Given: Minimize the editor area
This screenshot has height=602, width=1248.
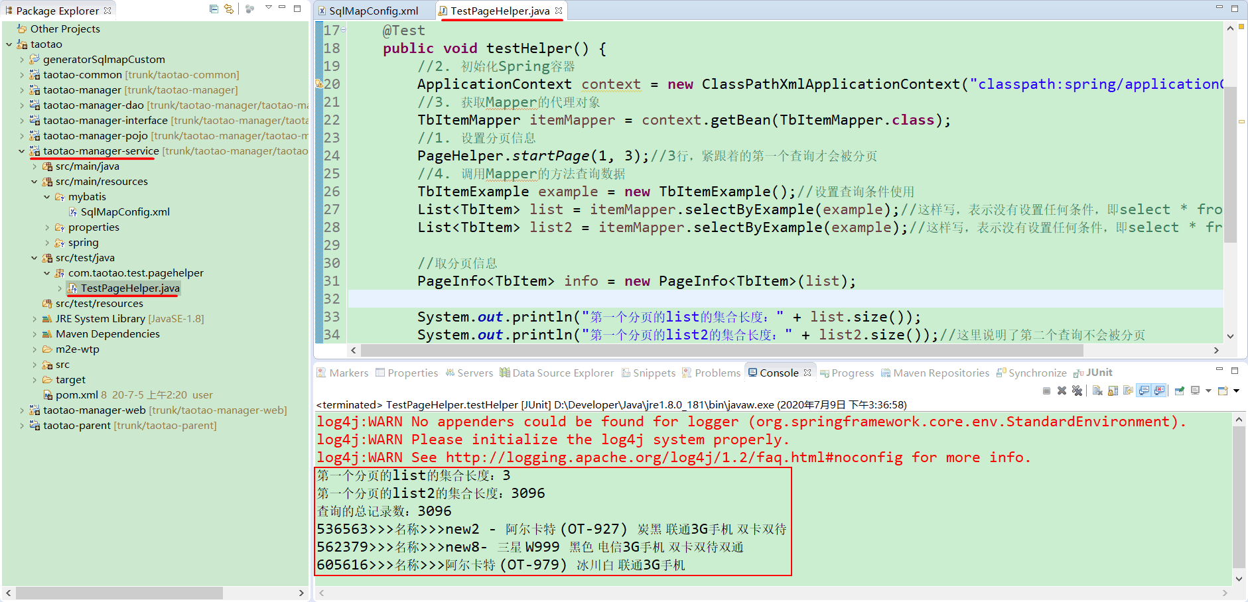Looking at the screenshot, I should [x=1219, y=8].
